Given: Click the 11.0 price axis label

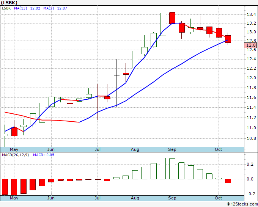Looking at the screenshot, I should (251, 128).
